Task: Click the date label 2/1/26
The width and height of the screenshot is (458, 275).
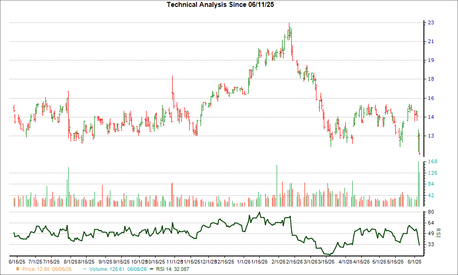Action: pyautogui.click(x=278, y=262)
